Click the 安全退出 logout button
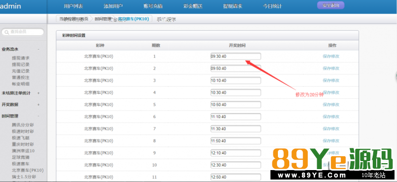Image resolution: width=397 pixels, height=182 pixels. [x=331, y=5]
